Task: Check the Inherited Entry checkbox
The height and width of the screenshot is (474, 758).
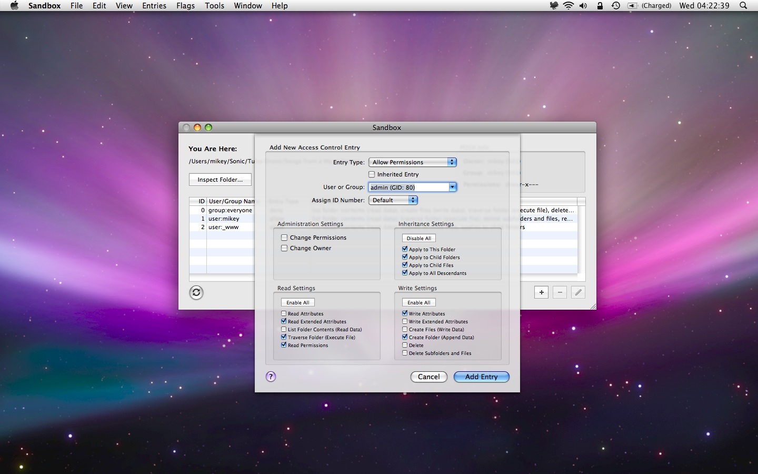Action: point(372,174)
